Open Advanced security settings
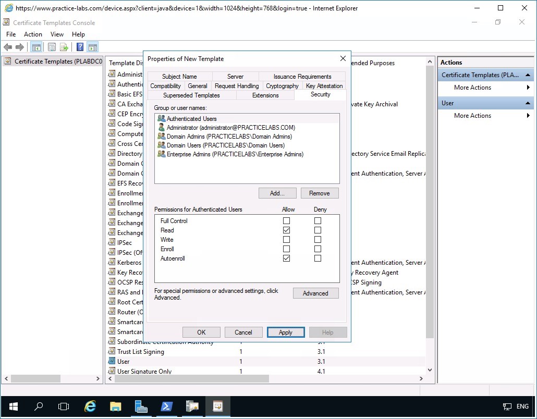Viewport: 537px width, 419px height. click(315, 293)
